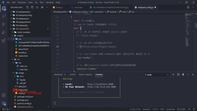
Task: Open Accounts menu in activity bar
Action: coord(4,95)
